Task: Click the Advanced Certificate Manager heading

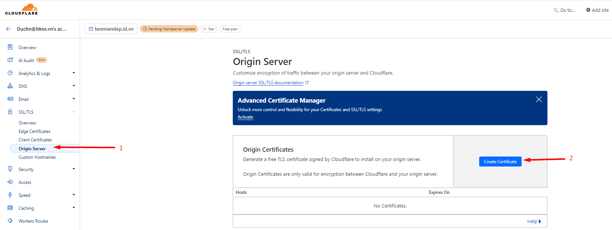Action: point(281,100)
